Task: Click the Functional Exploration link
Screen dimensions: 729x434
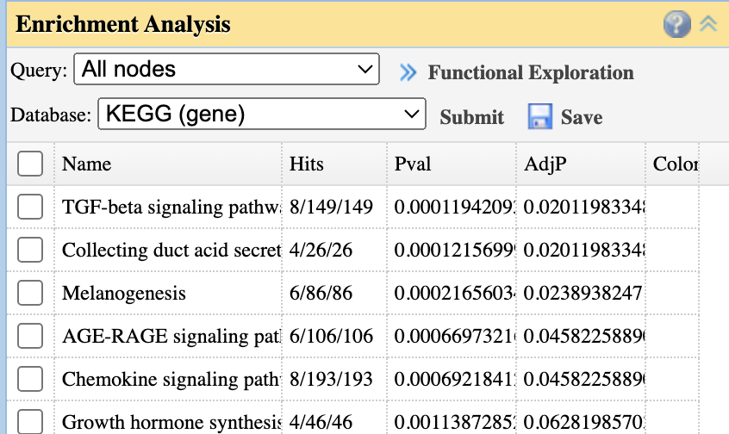Action: [530, 73]
